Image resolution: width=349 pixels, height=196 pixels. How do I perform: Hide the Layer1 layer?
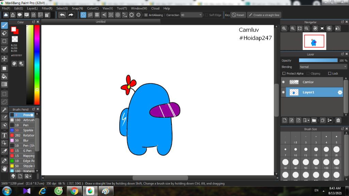click(283, 92)
